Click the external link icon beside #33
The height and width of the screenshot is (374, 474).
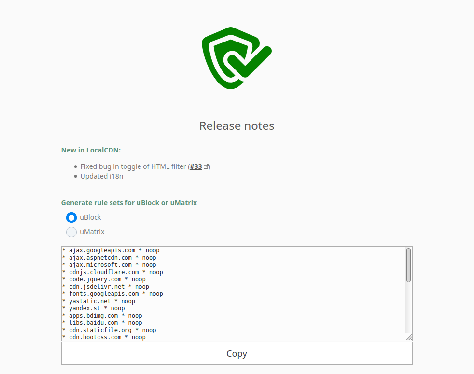coord(206,166)
